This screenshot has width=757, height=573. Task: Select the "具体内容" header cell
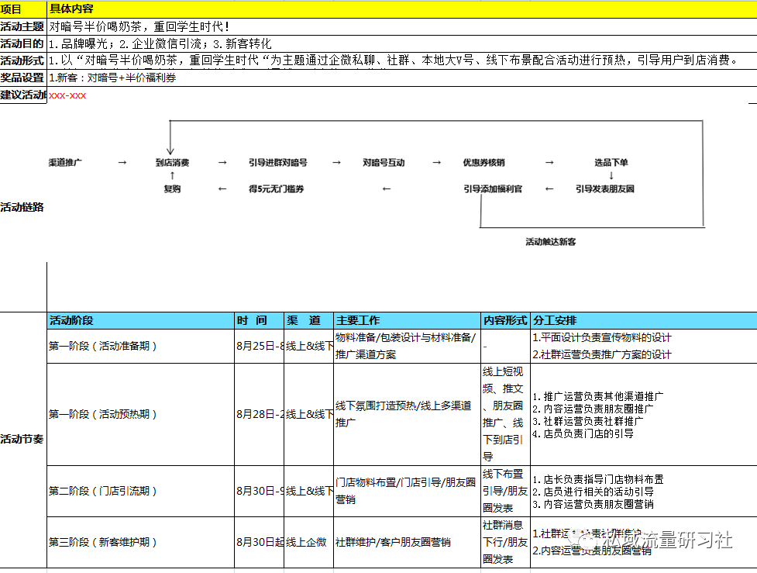coord(401,9)
